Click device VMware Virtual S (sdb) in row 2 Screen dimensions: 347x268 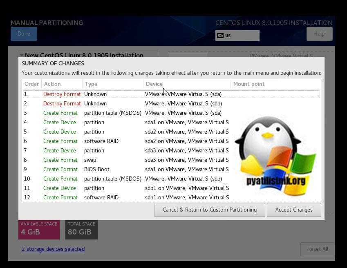(184, 104)
